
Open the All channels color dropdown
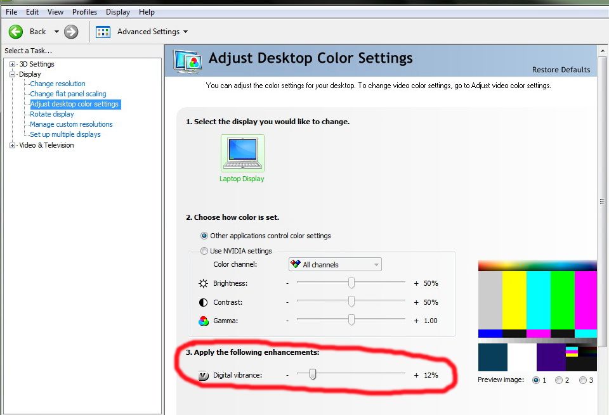[335, 265]
